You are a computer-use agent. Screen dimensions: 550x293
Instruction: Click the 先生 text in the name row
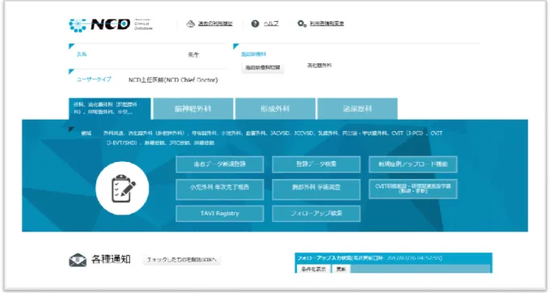point(193,55)
